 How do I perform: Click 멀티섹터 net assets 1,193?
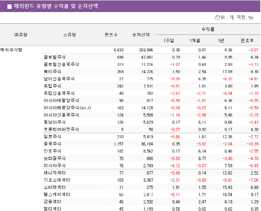click(x=148, y=209)
